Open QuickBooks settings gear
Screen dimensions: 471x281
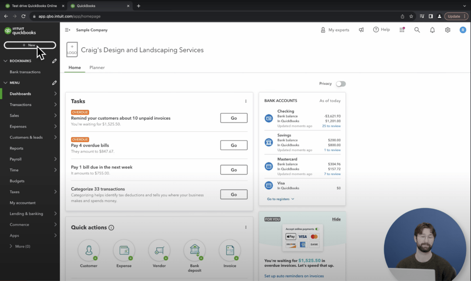point(447,29)
